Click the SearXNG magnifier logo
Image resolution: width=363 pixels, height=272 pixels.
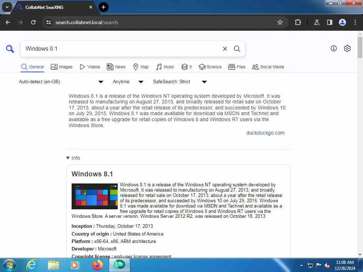point(10,49)
